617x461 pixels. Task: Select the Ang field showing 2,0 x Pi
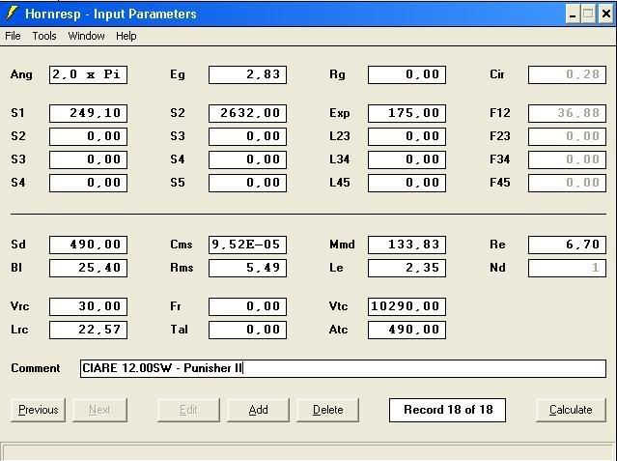point(88,74)
